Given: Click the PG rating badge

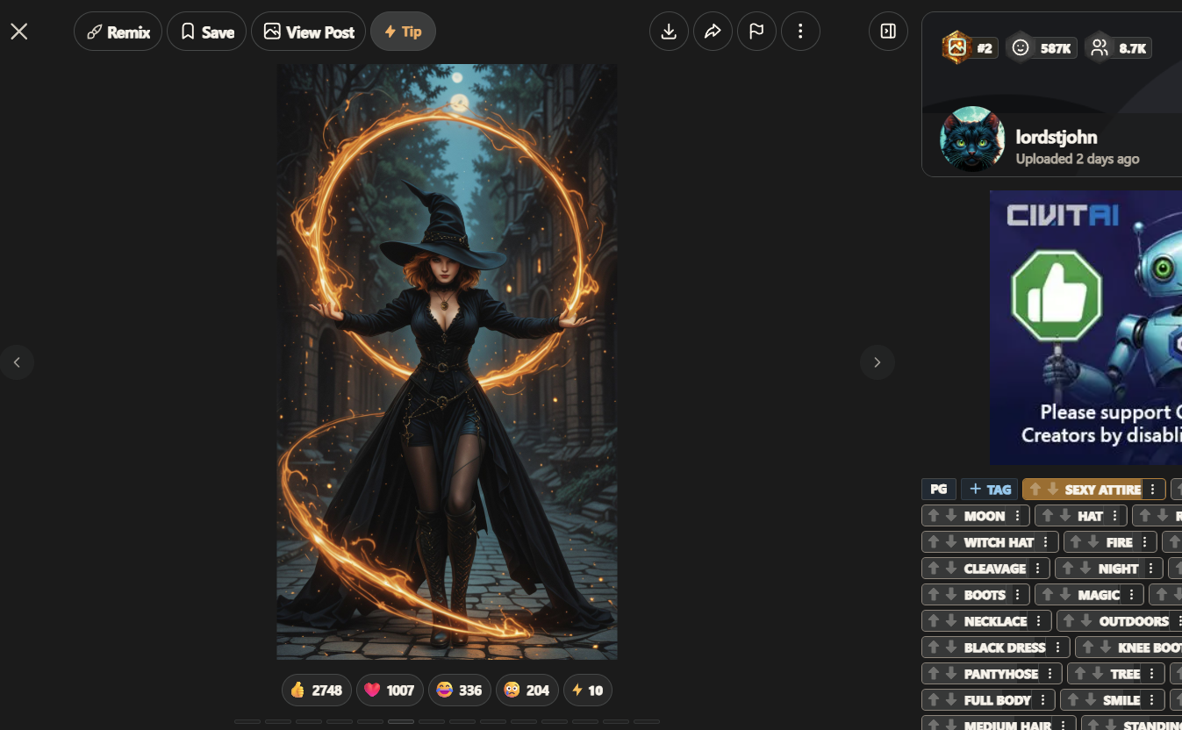Looking at the screenshot, I should (939, 490).
